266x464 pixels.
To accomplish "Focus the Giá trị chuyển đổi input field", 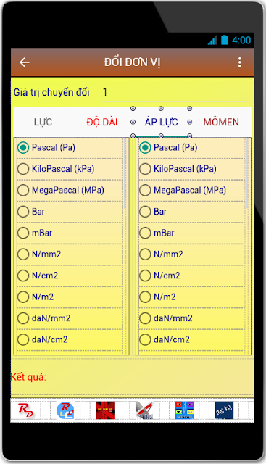I will pos(175,93).
